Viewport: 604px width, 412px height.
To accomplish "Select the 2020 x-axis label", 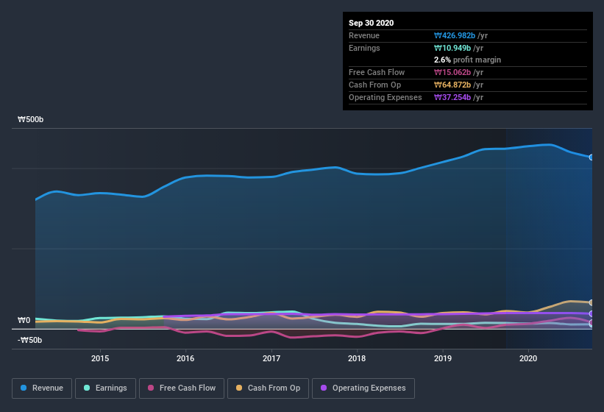I will pyautogui.click(x=528, y=358).
